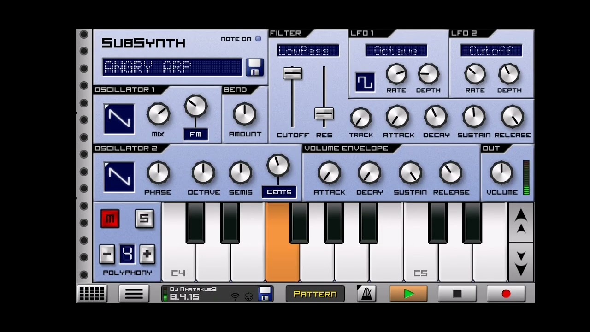
Task: Click the MIDI connector icon in bottom bar
Action: click(249, 296)
